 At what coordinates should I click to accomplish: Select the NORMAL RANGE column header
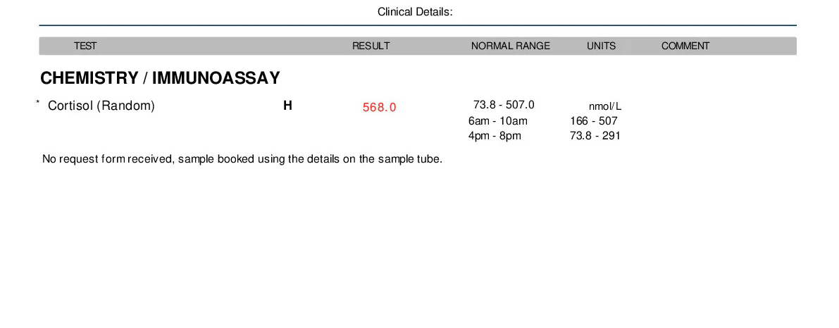(510, 46)
